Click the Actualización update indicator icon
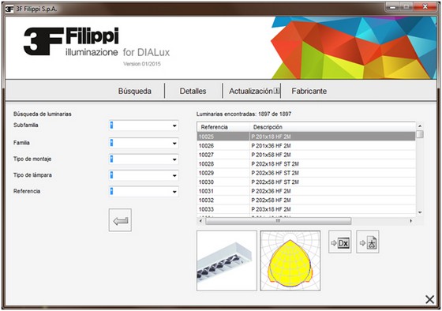This screenshot has width=442, height=311. (276, 91)
